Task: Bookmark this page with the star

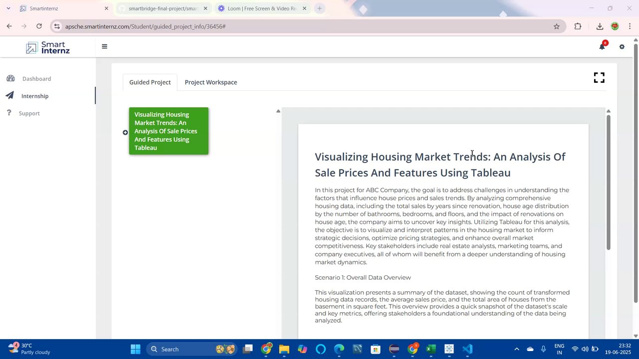Action: pos(557,26)
